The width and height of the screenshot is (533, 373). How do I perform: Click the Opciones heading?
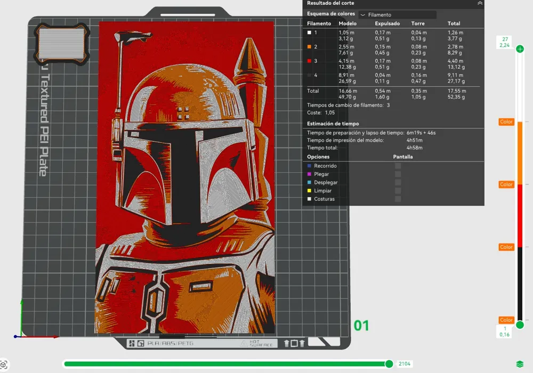click(x=318, y=157)
